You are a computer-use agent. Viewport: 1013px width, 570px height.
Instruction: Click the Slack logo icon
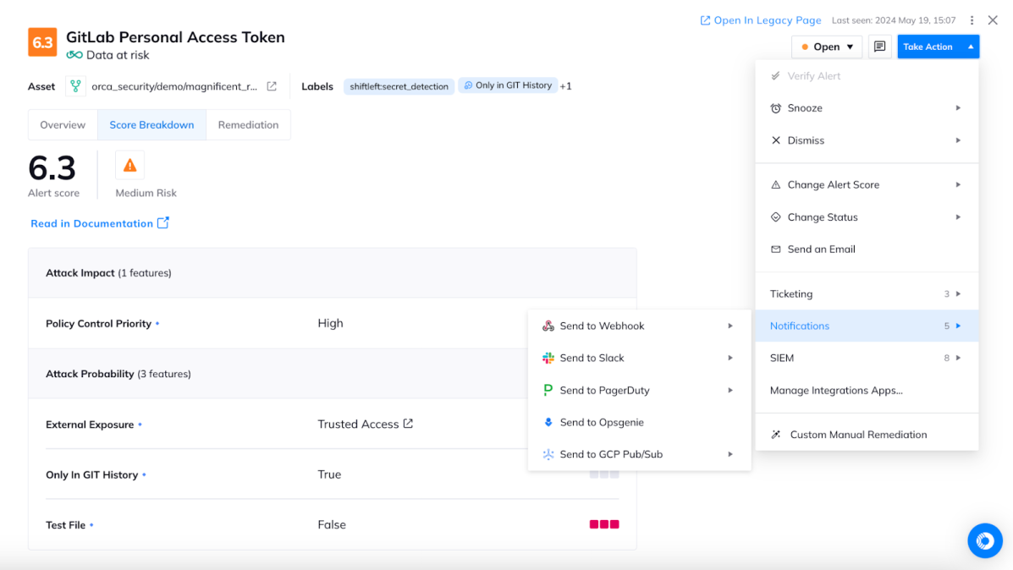tap(548, 358)
